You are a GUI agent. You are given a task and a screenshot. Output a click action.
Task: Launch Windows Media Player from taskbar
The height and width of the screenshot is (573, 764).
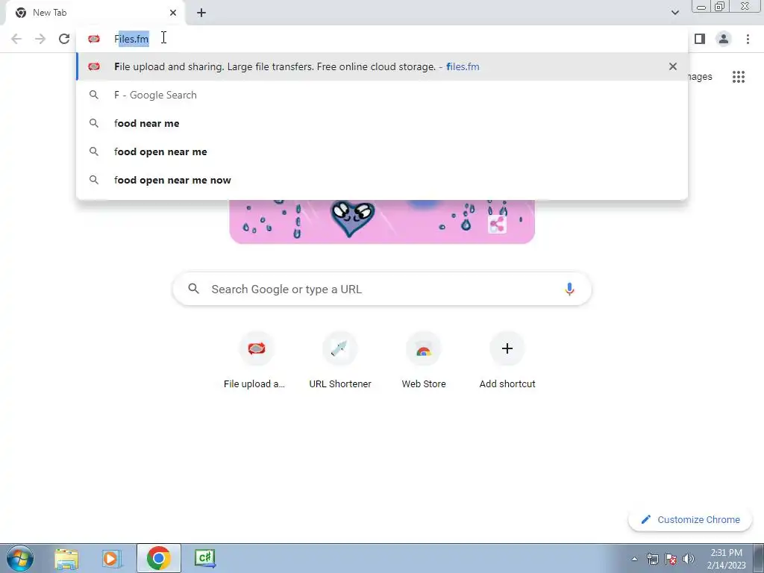[110, 558]
